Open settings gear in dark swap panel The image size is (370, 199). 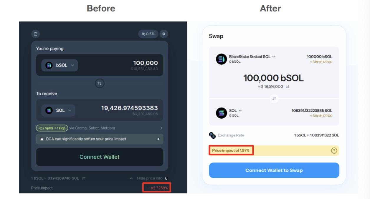[x=164, y=34]
